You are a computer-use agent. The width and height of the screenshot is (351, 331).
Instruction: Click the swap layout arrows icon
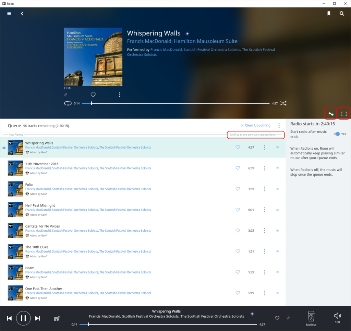(x=331, y=114)
